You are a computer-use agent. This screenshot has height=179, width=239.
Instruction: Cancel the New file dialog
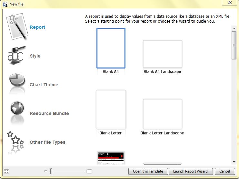(x=225, y=171)
